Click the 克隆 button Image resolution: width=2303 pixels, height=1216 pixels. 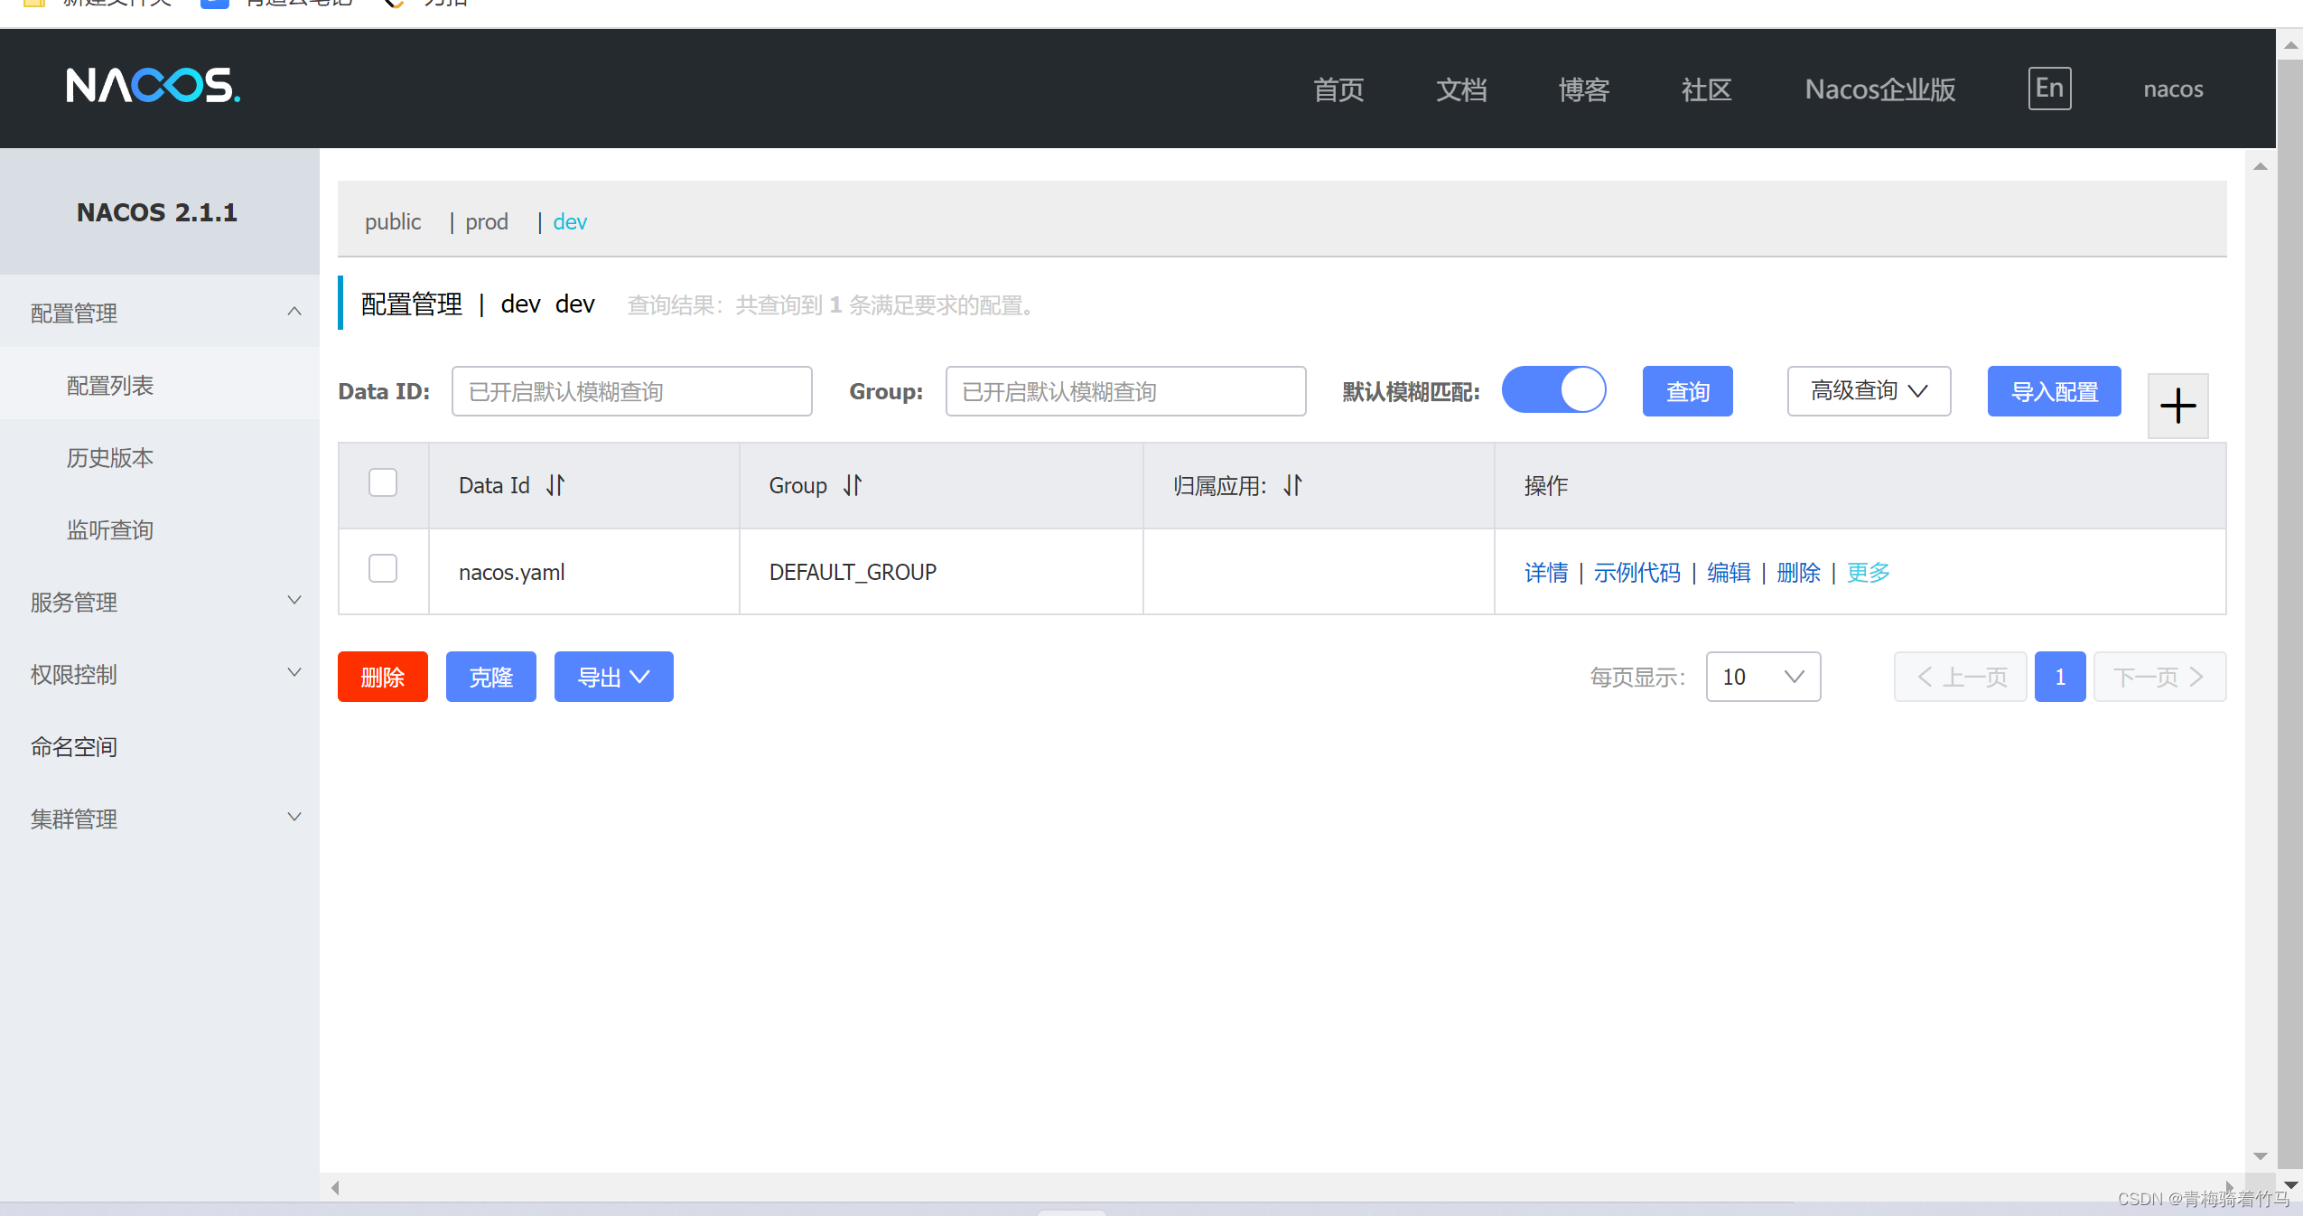coord(490,677)
